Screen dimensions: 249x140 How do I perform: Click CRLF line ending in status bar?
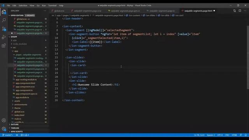click(x=227, y=135)
